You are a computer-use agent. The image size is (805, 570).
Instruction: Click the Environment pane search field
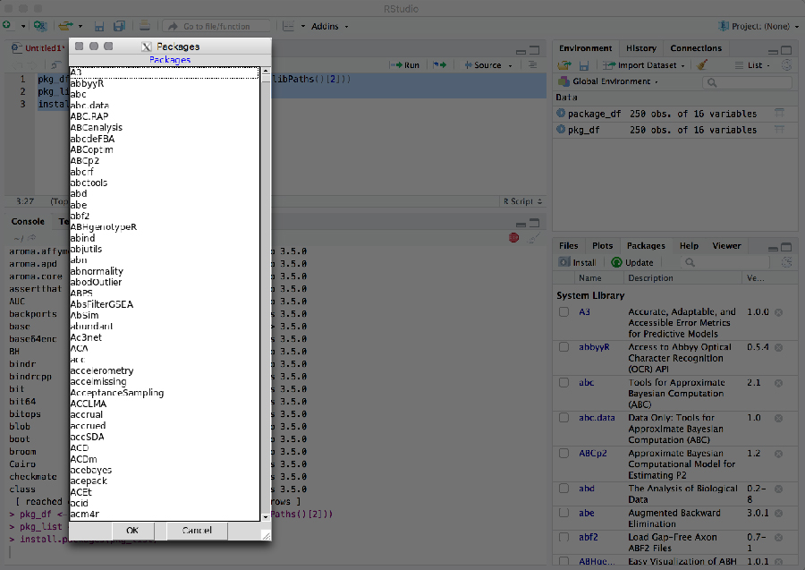pos(748,82)
